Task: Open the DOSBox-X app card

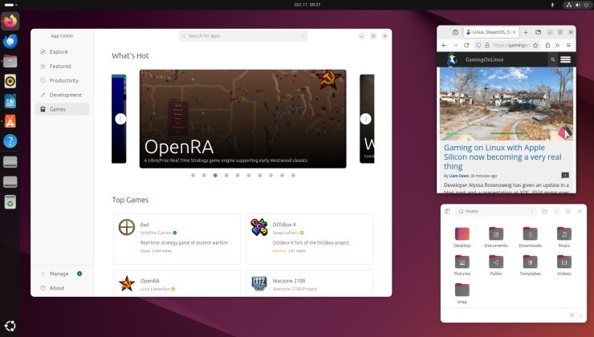Action: 309,239
